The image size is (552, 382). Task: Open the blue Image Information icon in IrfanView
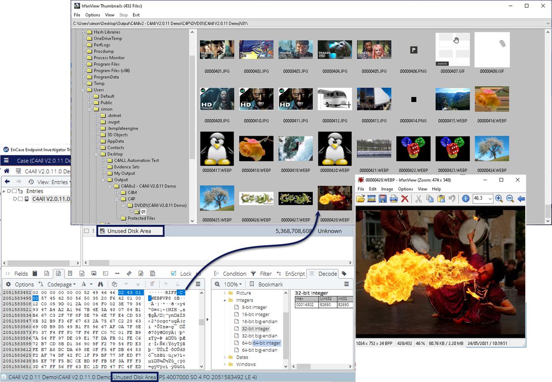[466, 199]
